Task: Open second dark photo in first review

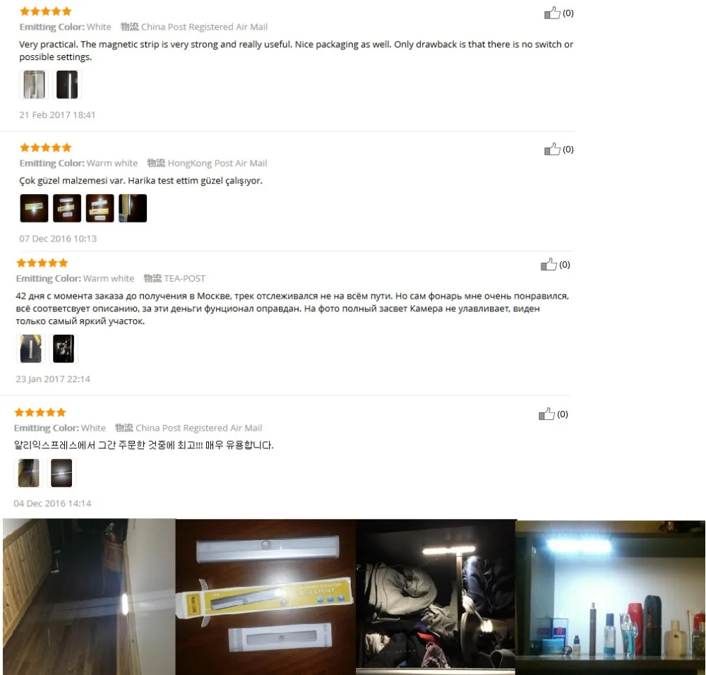Action: click(x=67, y=85)
